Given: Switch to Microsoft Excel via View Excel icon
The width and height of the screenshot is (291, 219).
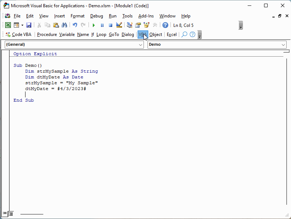Looking at the screenshot, I should tap(8, 25).
